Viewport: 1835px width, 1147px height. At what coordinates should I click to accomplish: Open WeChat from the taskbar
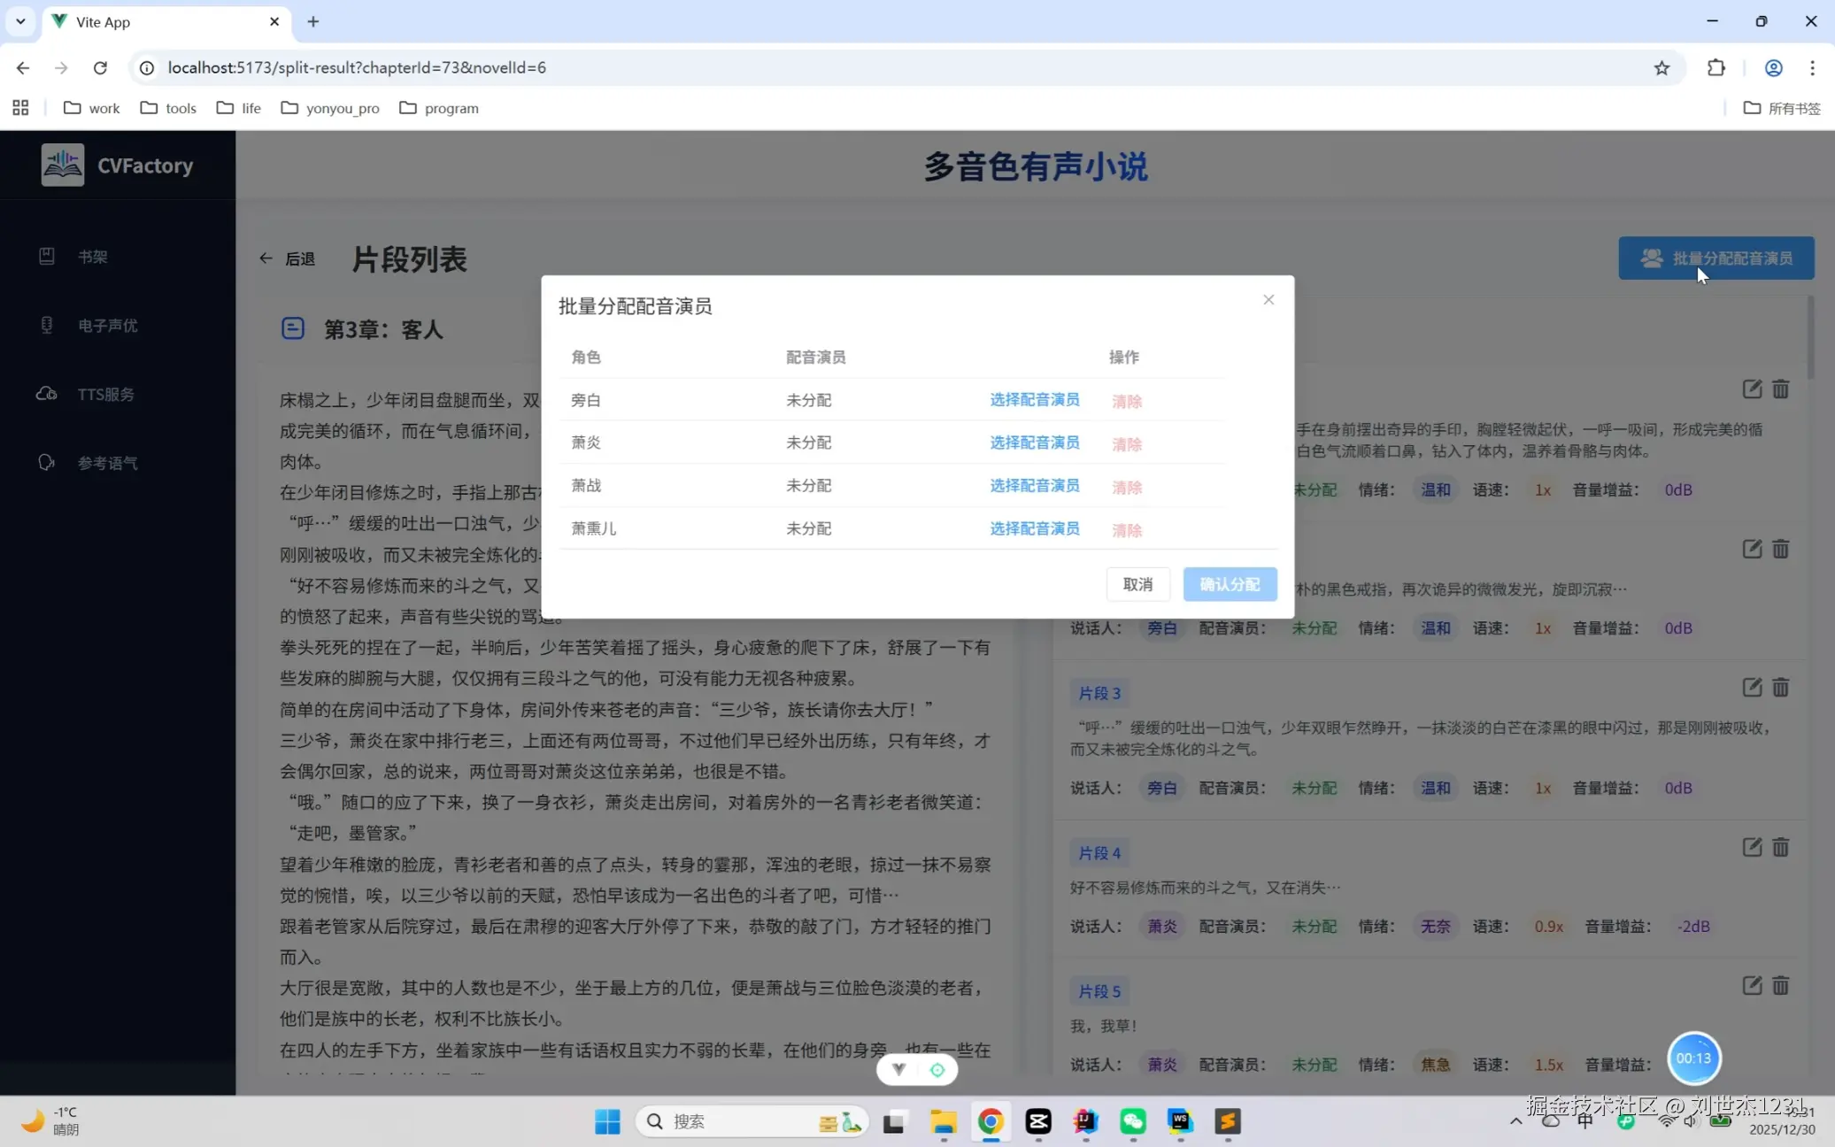(x=1132, y=1121)
